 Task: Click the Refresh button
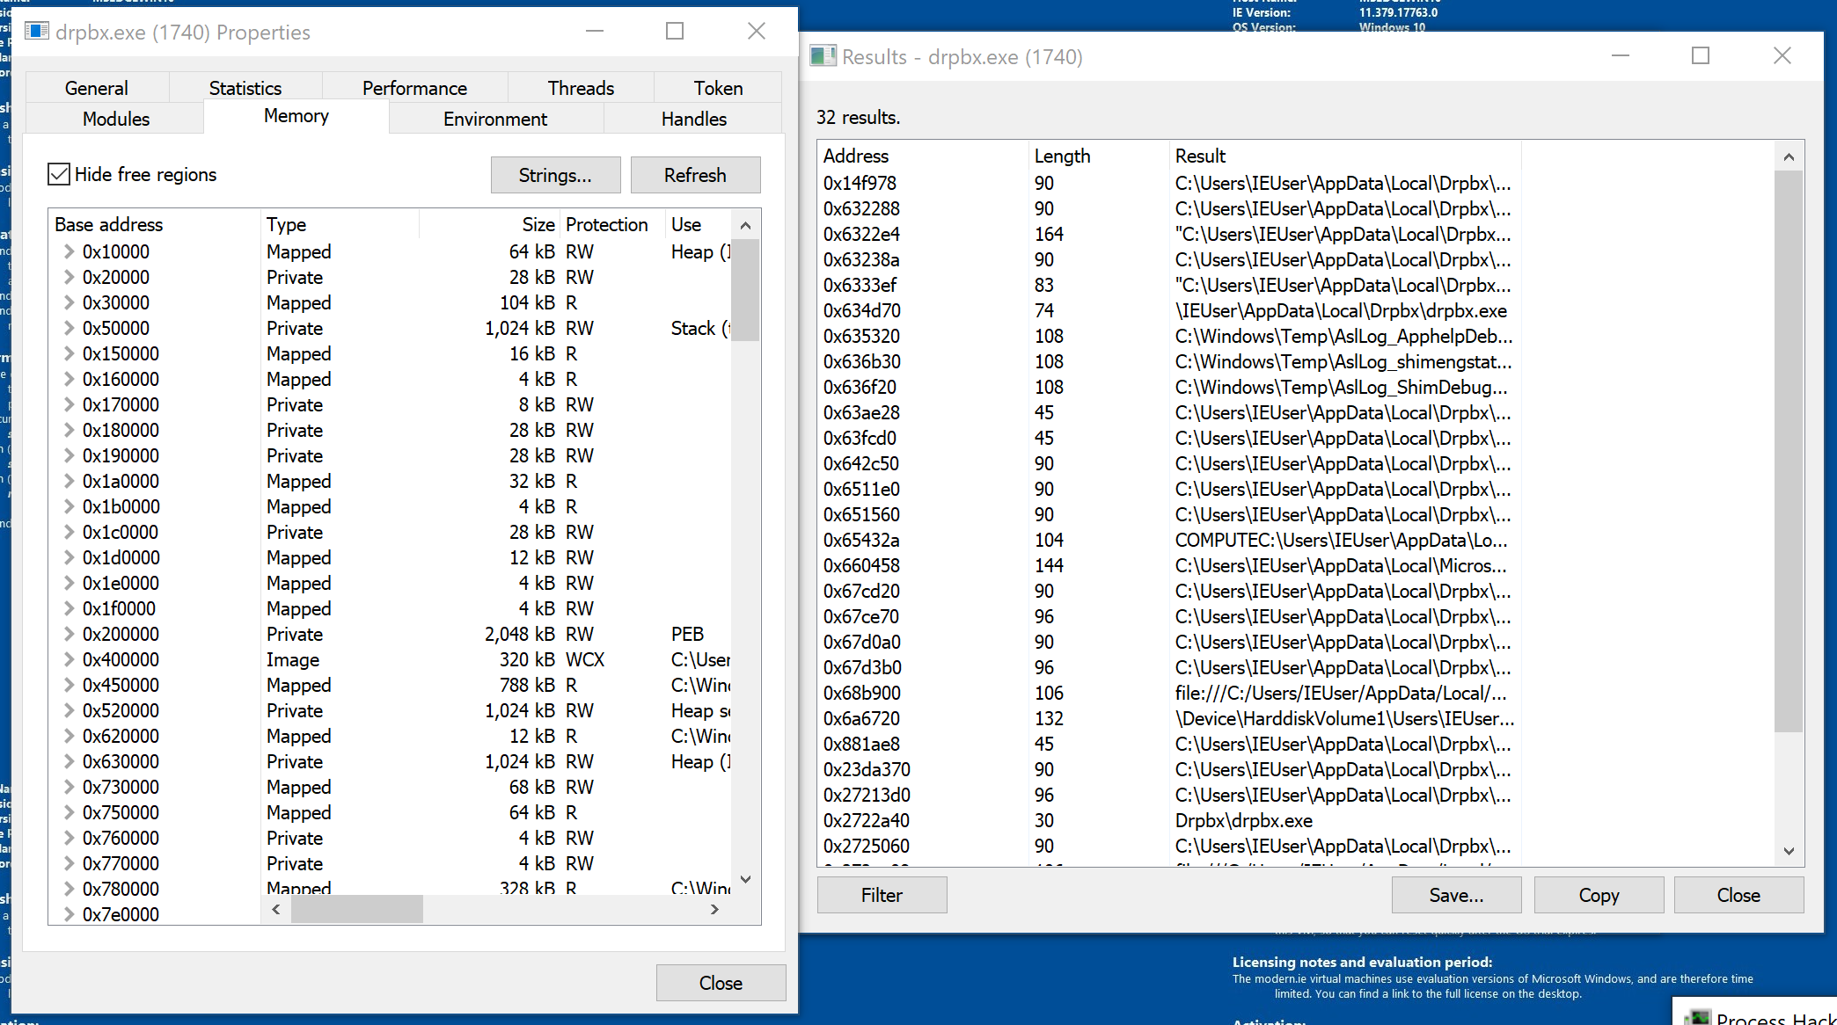point(695,175)
